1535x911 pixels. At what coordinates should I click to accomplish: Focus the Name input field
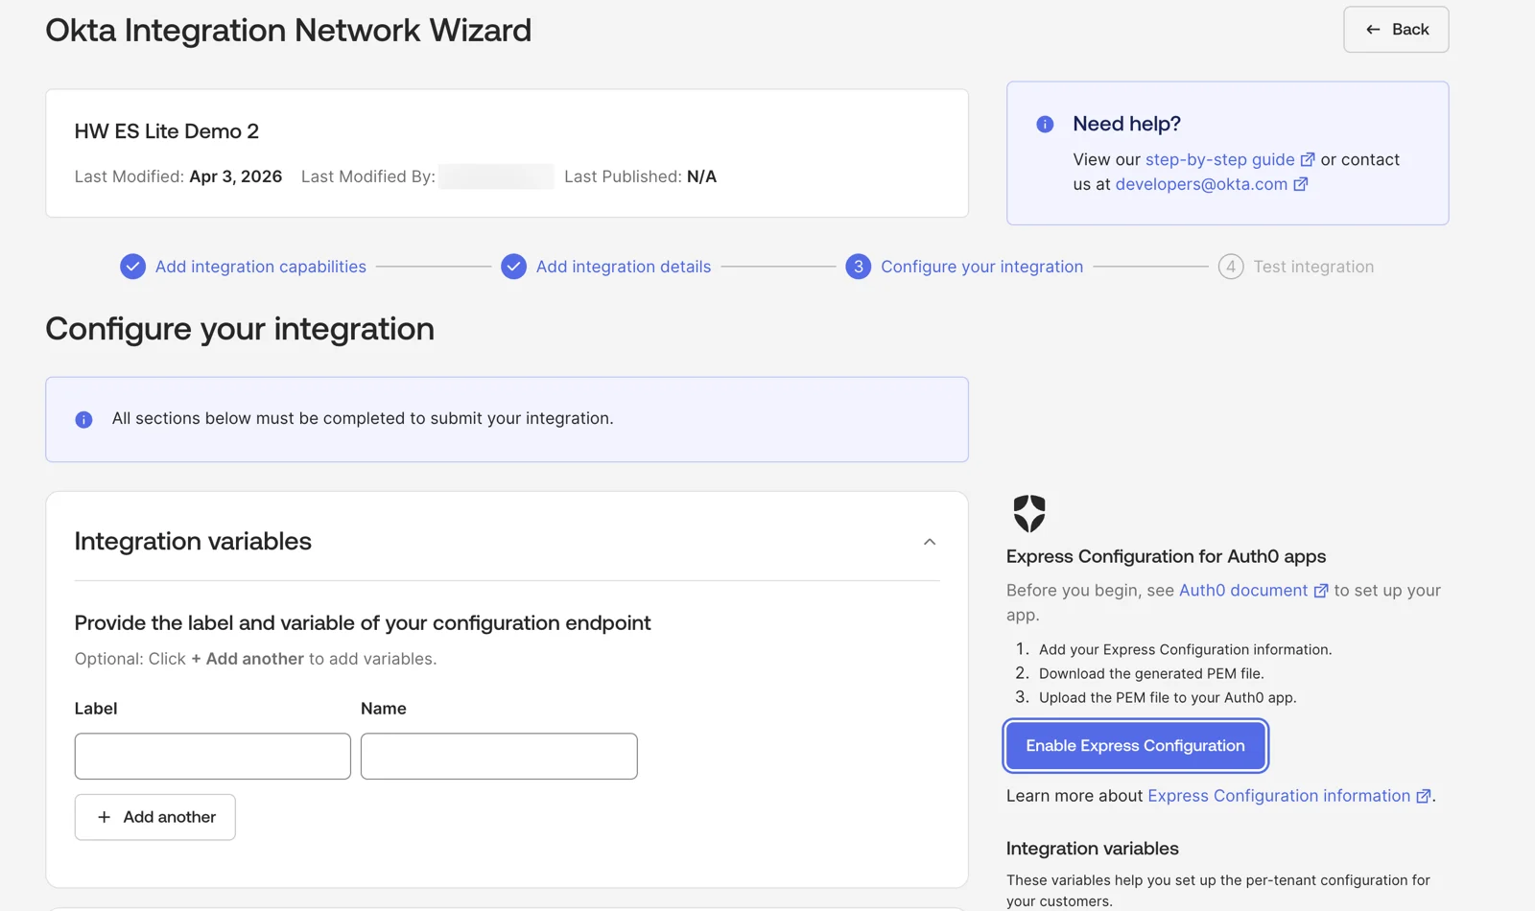(x=499, y=757)
